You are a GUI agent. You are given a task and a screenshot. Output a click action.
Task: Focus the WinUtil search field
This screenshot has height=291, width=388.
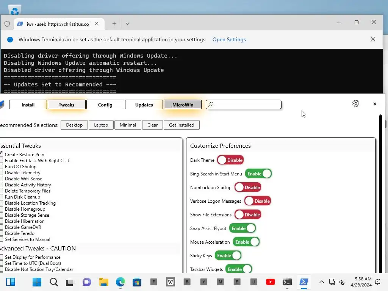coord(244,105)
